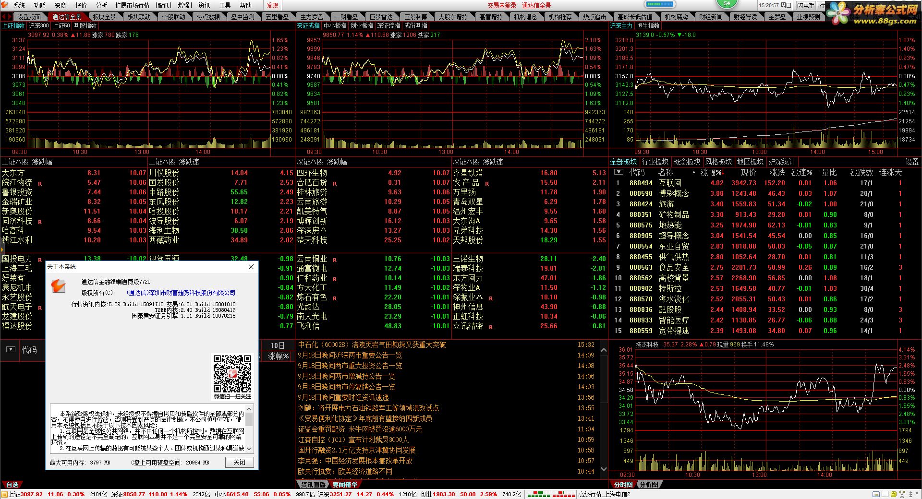The image size is (922, 499).
Task: Click the yellow note icon in the status bar
Action: [x=877, y=494]
